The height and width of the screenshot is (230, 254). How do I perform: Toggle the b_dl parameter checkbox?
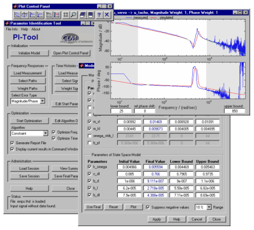point(89,195)
